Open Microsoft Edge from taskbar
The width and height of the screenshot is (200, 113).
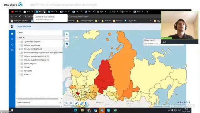[x=76, y=110]
